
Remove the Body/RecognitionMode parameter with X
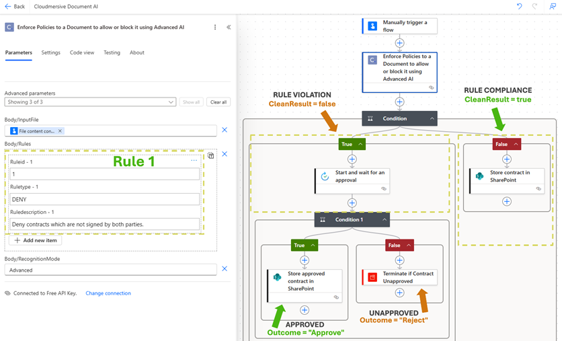pos(225,269)
